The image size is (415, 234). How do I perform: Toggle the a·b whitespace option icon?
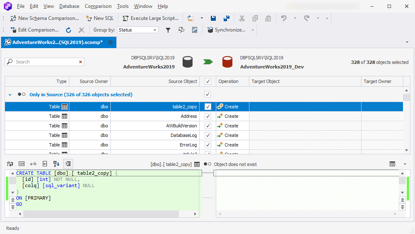(x=33, y=164)
